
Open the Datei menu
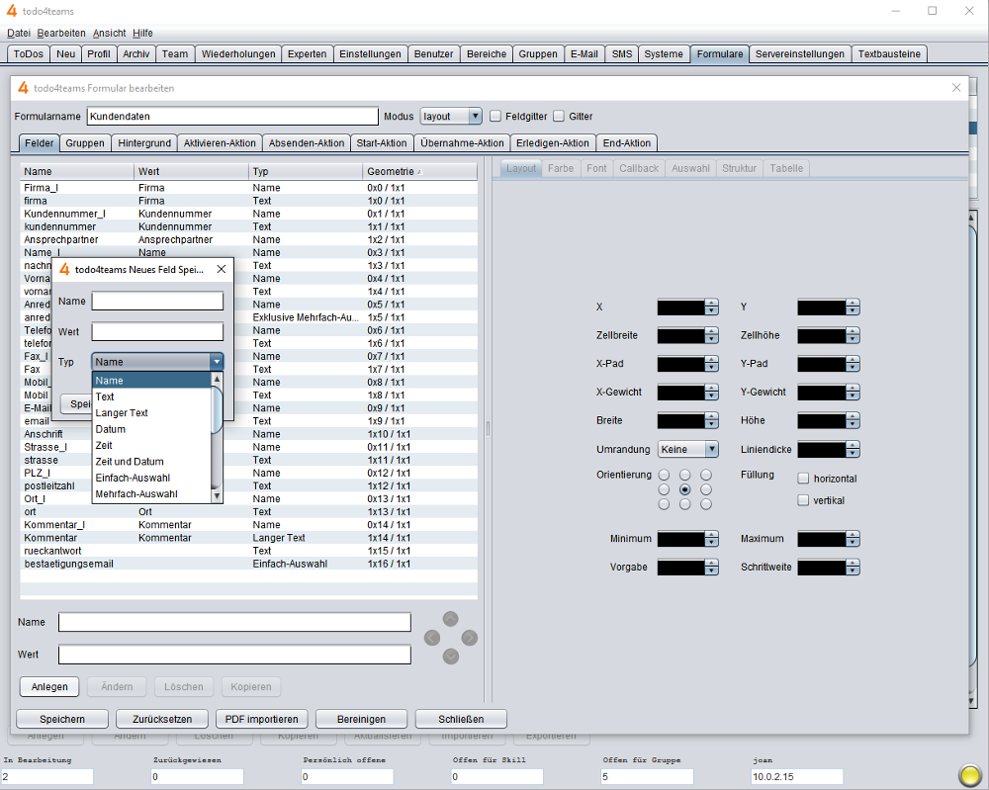(19, 34)
